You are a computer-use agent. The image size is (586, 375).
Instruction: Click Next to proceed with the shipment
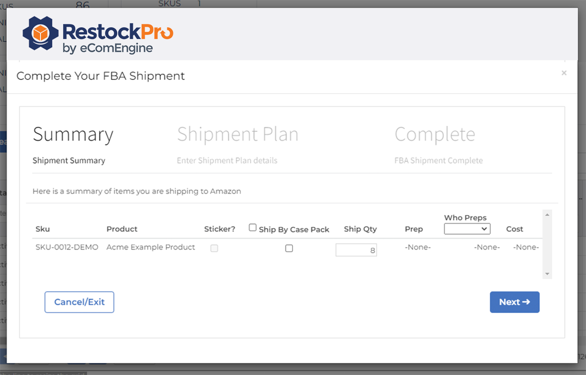tap(515, 302)
